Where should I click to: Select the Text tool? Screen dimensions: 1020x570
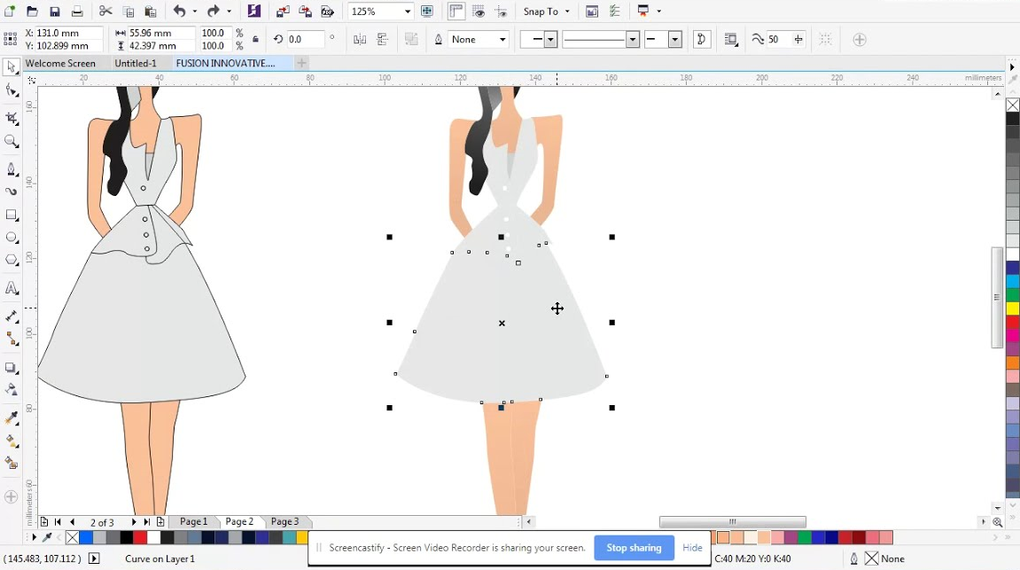click(x=12, y=287)
